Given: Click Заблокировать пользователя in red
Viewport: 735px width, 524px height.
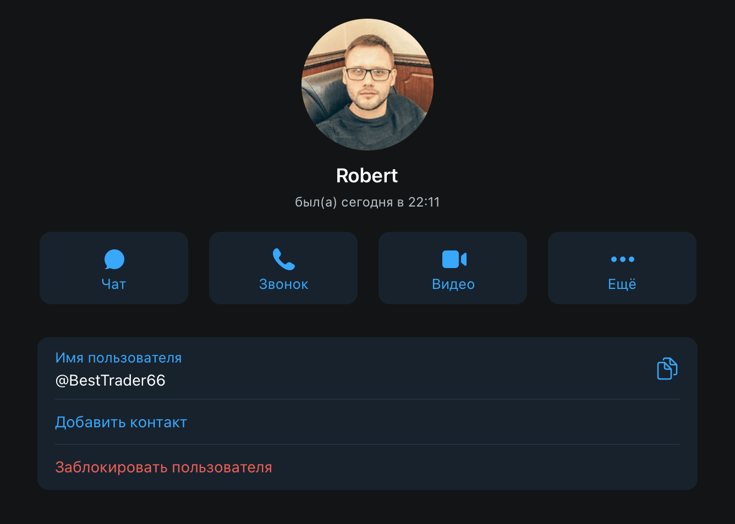Looking at the screenshot, I should [163, 467].
